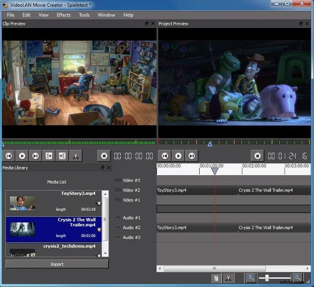Screen dimensions: 314x287
Task: Cut the clip with scissors in Clip Preview
Action: 76,156
